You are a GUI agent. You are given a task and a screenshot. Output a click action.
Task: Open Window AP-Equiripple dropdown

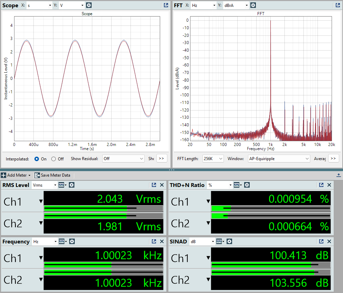click(279, 159)
